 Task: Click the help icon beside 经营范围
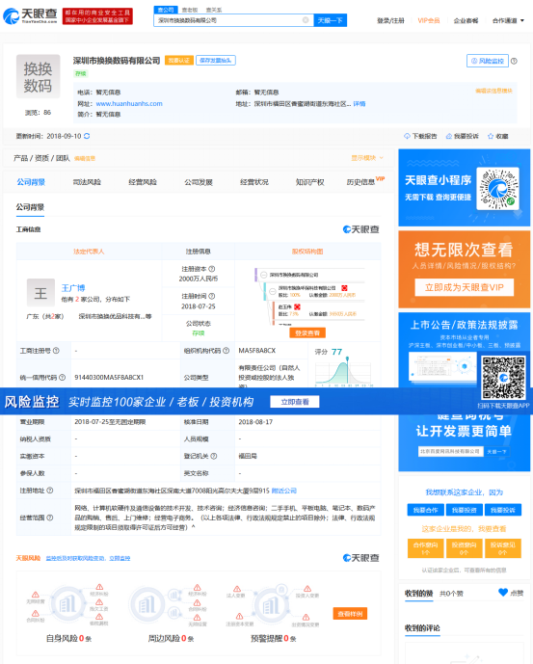click(x=50, y=518)
